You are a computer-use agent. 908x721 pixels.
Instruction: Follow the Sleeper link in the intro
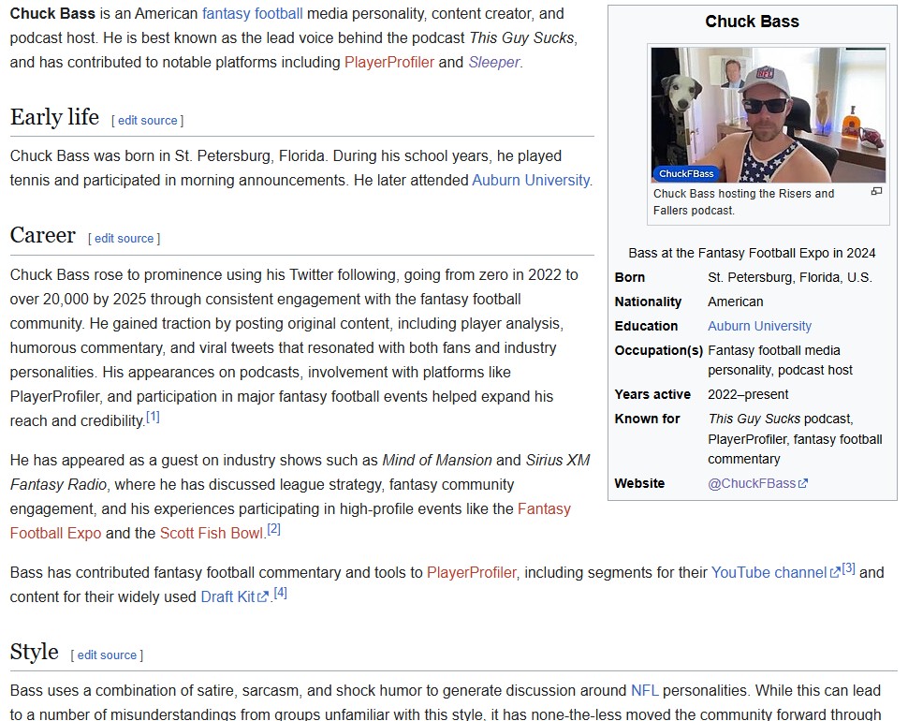tap(494, 62)
